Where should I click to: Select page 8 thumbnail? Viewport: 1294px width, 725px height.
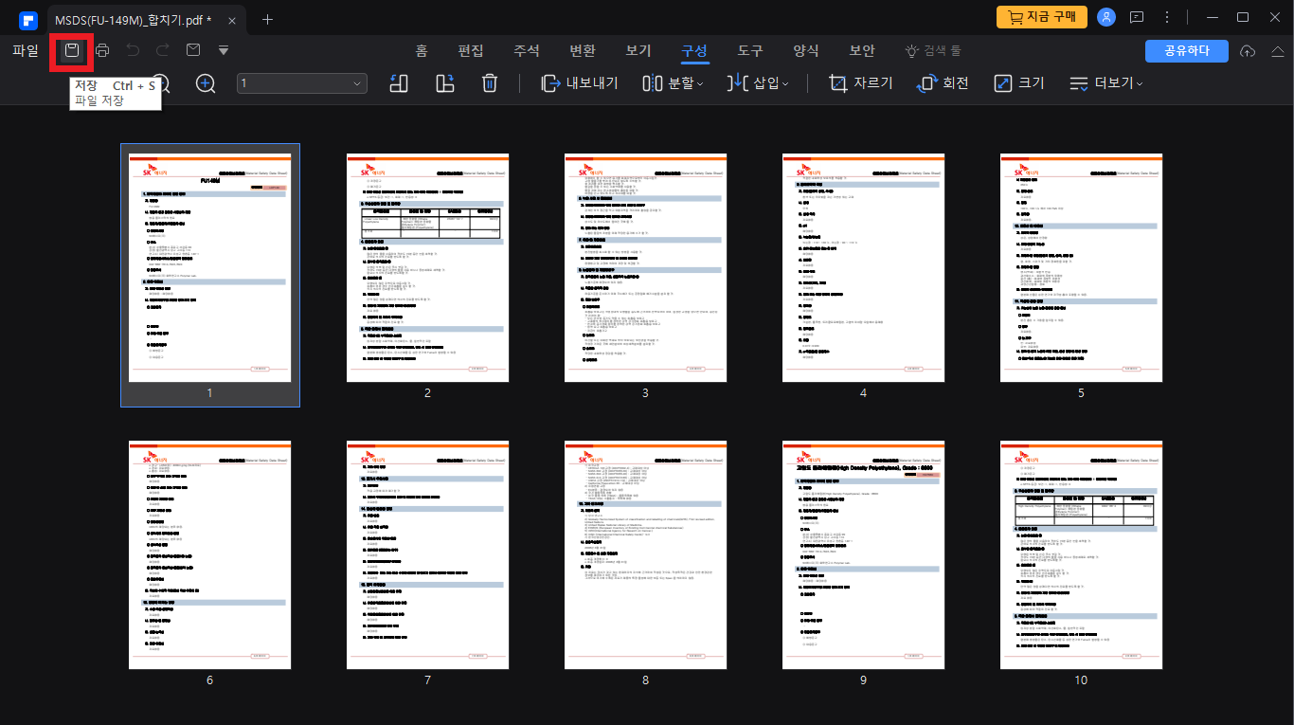(x=646, y=555)
